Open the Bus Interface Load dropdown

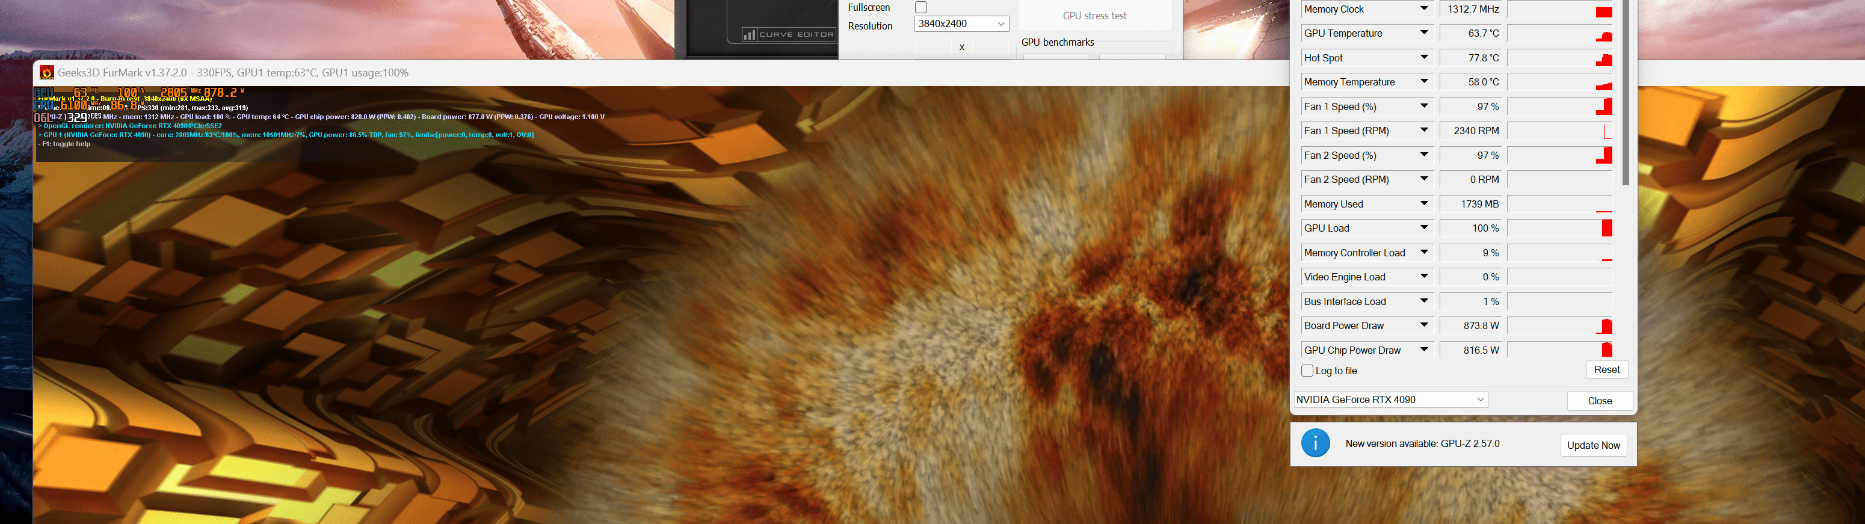tap(1423, 302)
